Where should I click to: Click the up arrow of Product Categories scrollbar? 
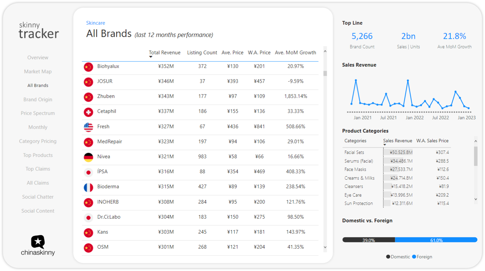coord(476,141)
